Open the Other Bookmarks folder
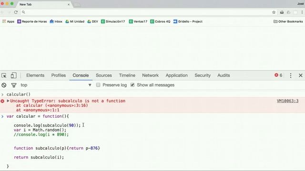Viewport: 305px width, 171px height. pyautogui.click(x=288, y=21)
